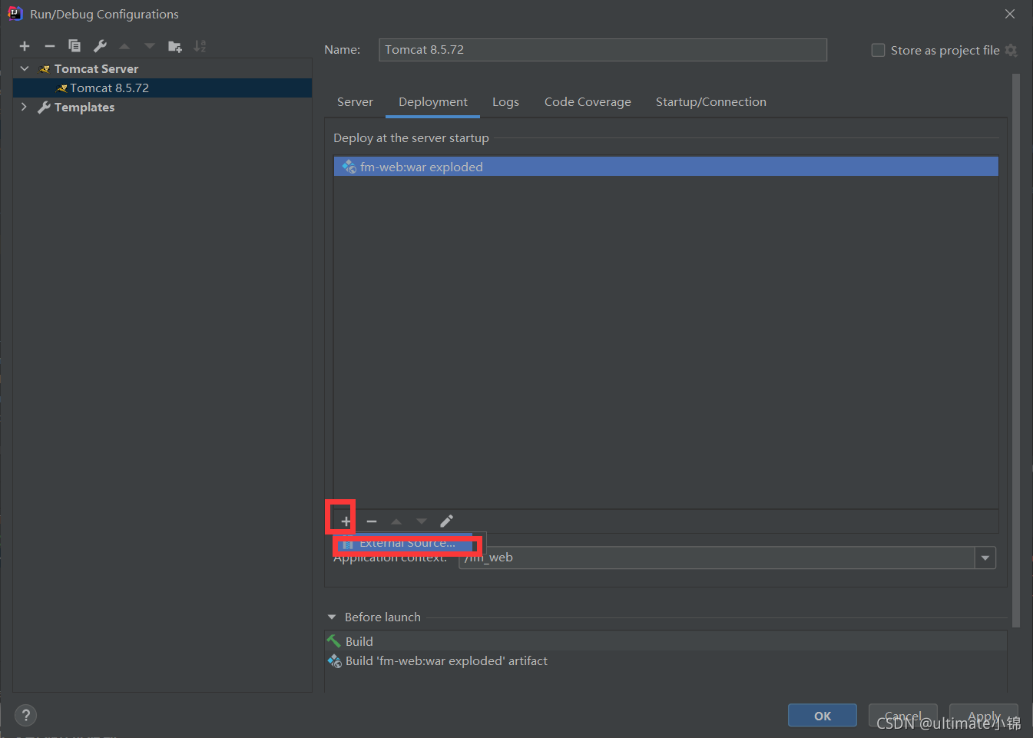Select the Tomcat 8.5.72 configuration

tap(162, 88)
